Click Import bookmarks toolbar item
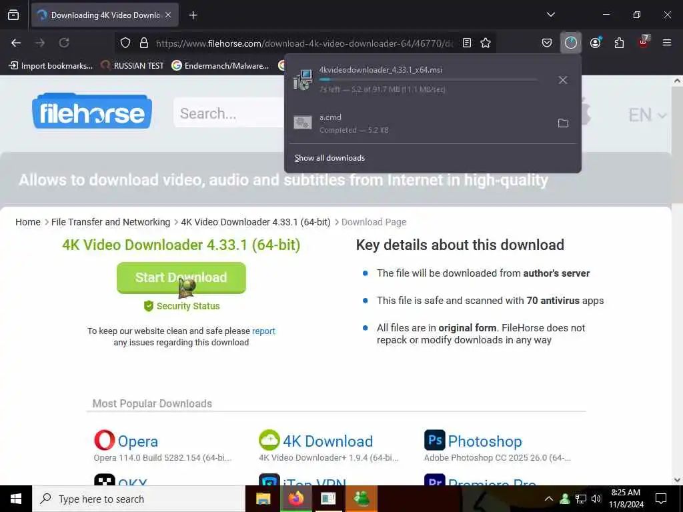Screen dimensions: 683x512 pos(51,66)
